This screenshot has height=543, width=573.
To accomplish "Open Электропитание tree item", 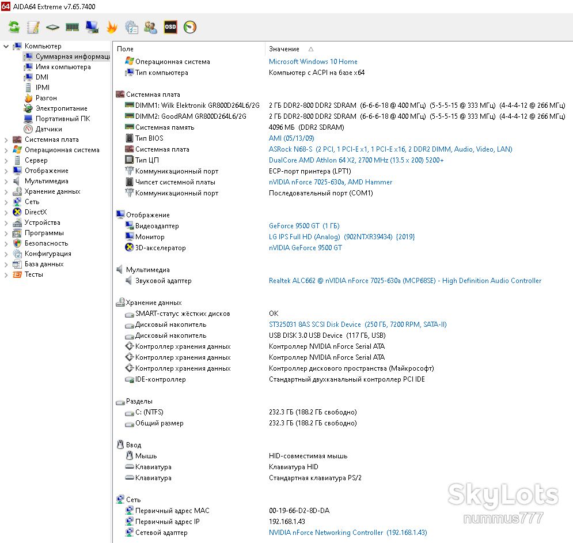I will pyautogui.click(x=61, y=108).
